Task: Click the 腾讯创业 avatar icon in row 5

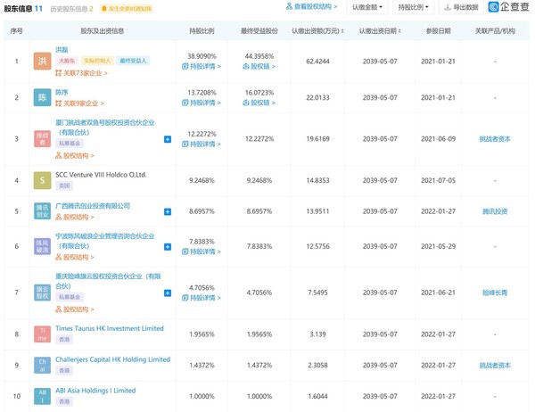Action: [42, 211]
